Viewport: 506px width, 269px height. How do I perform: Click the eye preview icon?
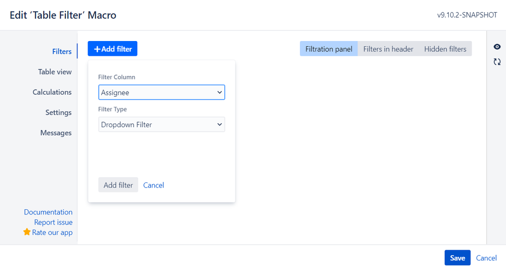[x=497, y=47]
